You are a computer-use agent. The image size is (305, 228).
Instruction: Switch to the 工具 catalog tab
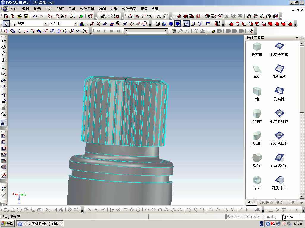click(x=291, y=202)
